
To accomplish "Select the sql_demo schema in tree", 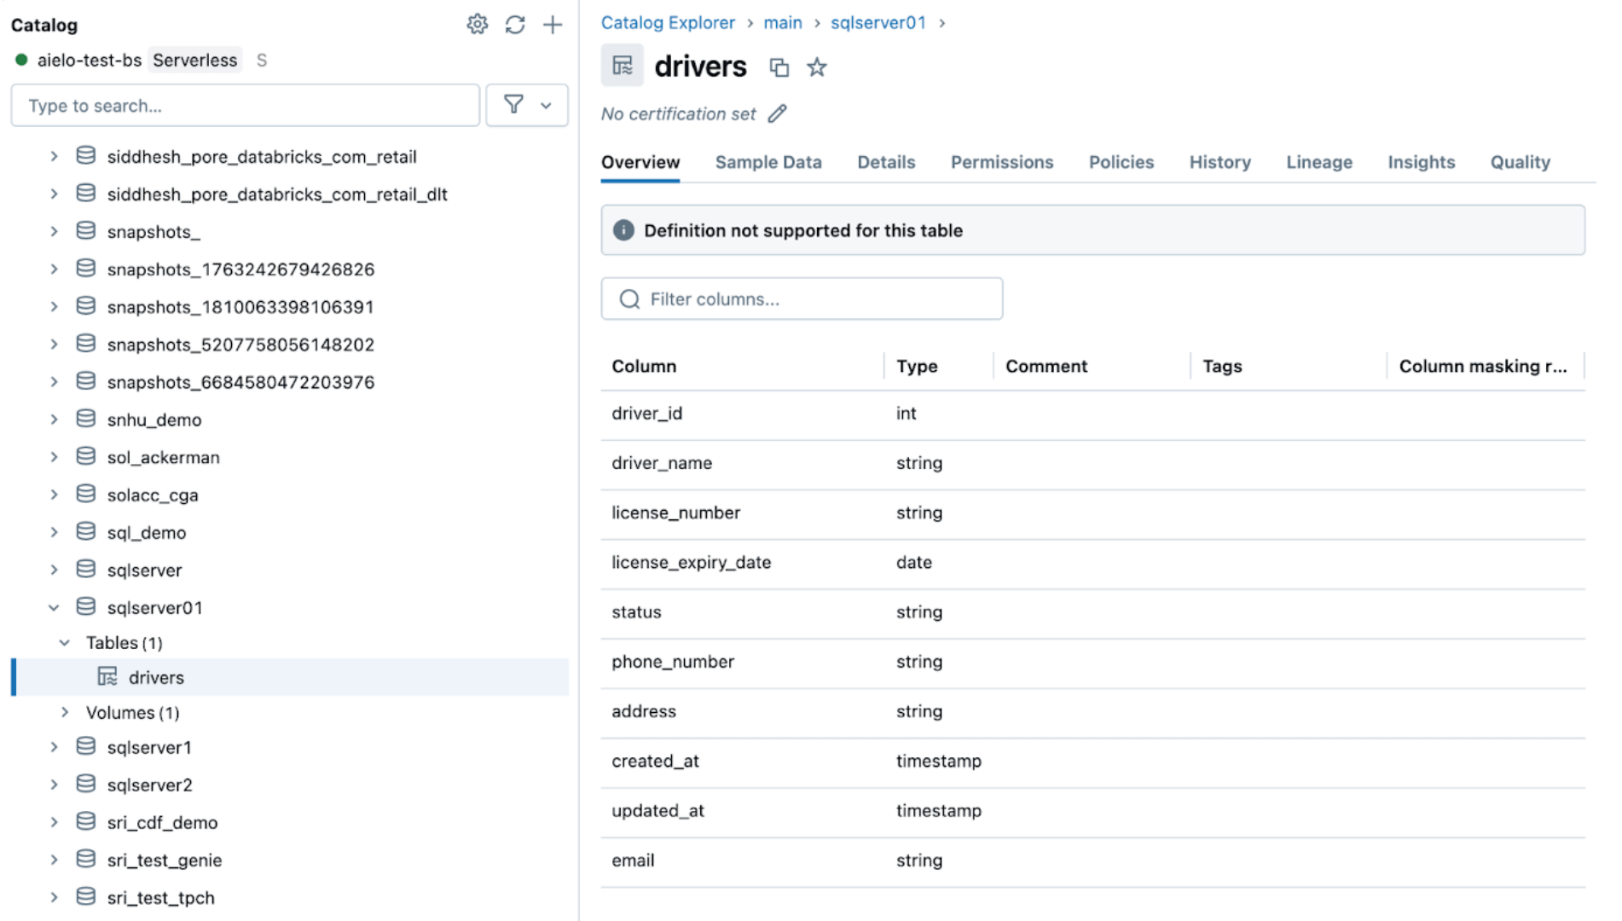I will point(147,533).
